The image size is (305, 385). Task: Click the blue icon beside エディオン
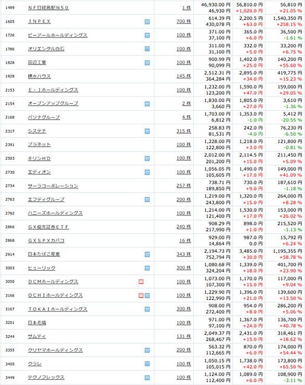click(147, 172)
